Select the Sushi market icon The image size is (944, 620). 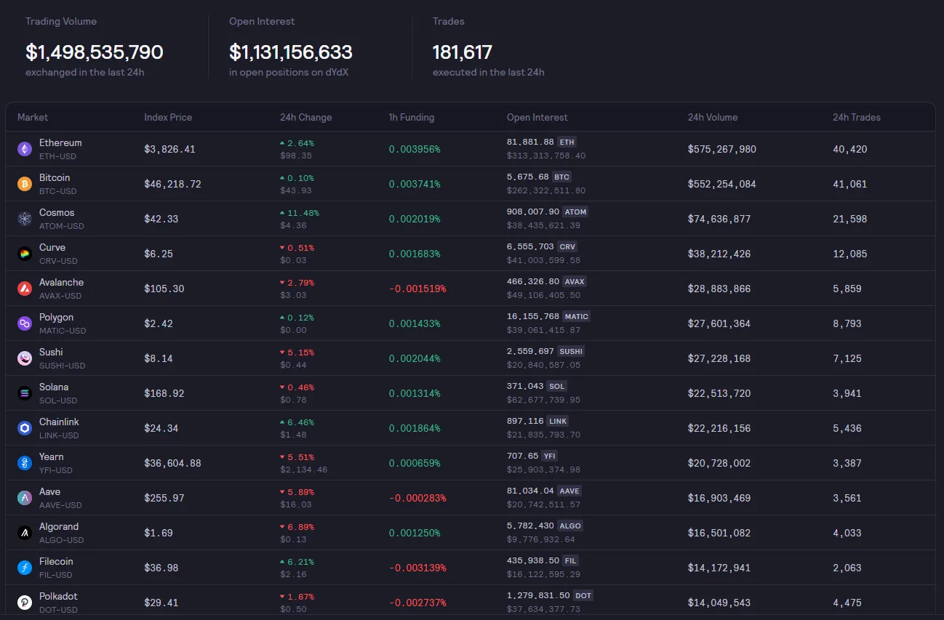coord(25,358)
